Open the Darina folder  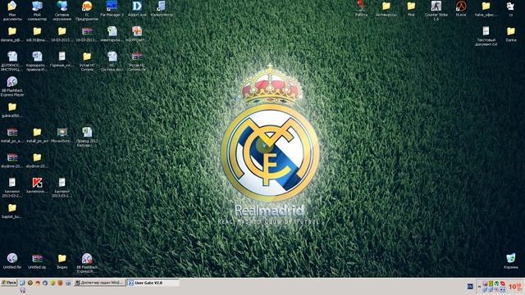coord(510,32)
